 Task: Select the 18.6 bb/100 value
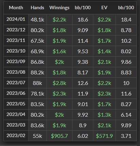(x=83, y=20)
